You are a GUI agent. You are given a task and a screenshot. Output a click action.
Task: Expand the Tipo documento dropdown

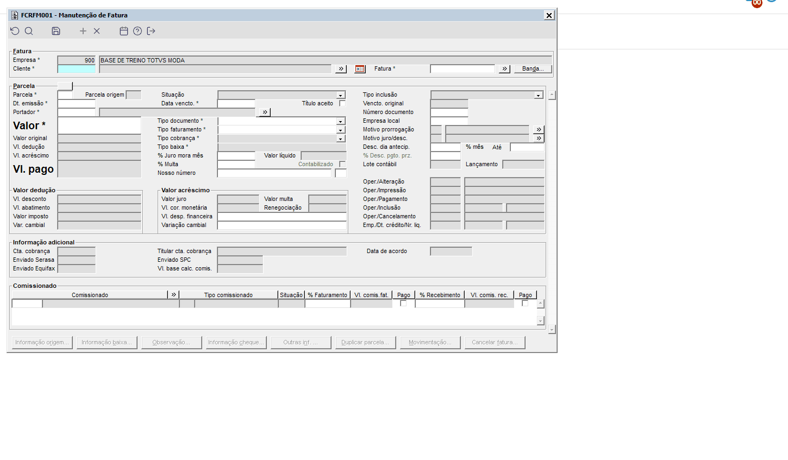[x=341, y=121]
